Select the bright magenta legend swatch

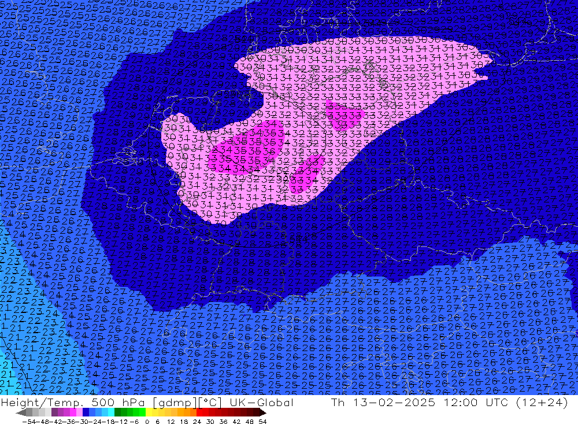pos(73,412)
